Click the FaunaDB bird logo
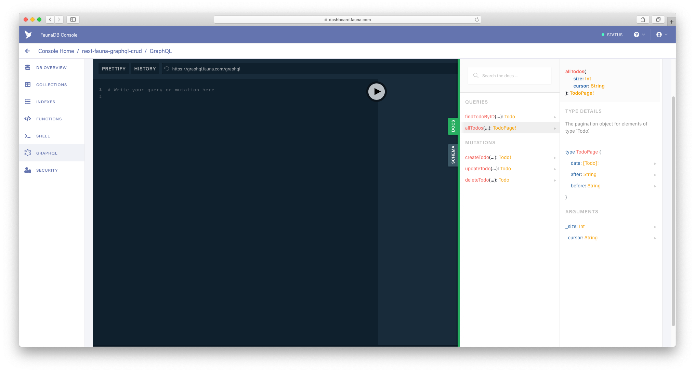 tap(28, 34)
